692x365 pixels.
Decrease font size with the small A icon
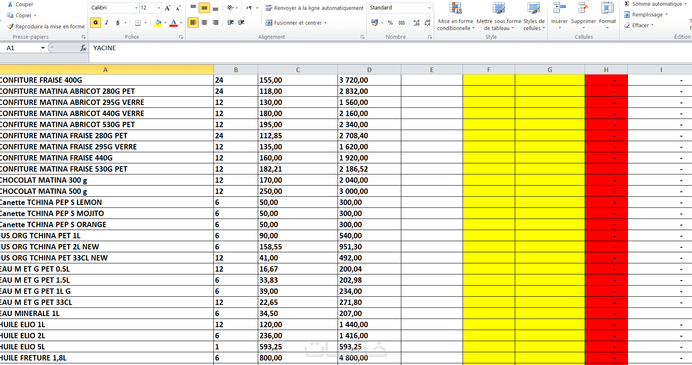tap(178, 8)
